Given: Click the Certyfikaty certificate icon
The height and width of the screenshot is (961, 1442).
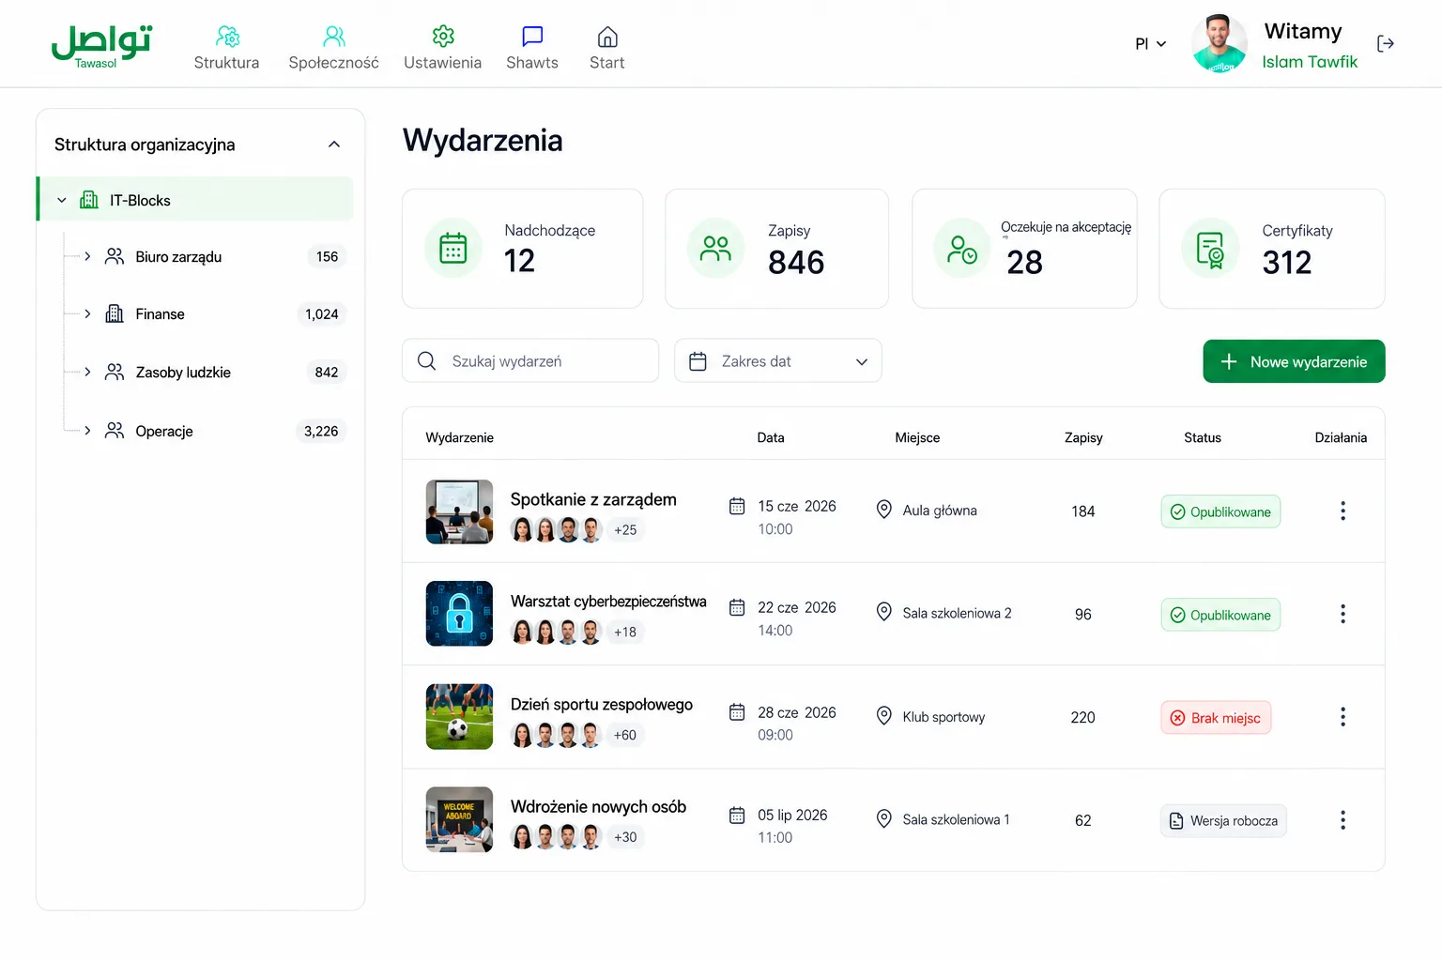Looking at the screenshot, I should tap(1210, 249).
